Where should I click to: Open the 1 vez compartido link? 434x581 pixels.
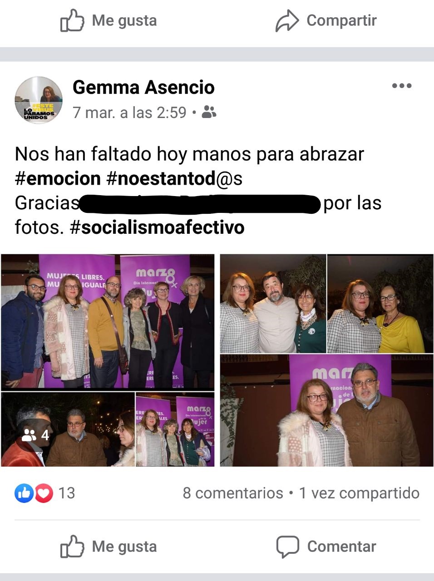pos(359,493)
